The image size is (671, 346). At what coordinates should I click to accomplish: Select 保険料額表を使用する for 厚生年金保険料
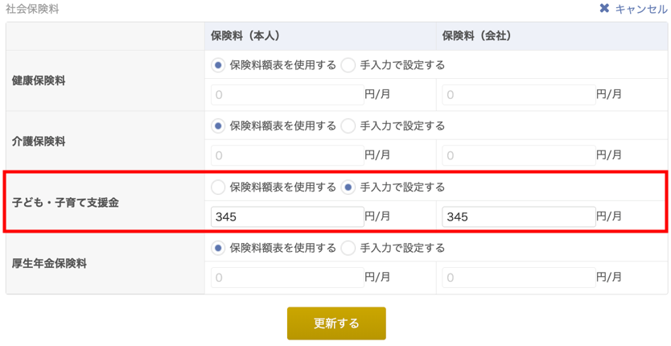[218, 249]
